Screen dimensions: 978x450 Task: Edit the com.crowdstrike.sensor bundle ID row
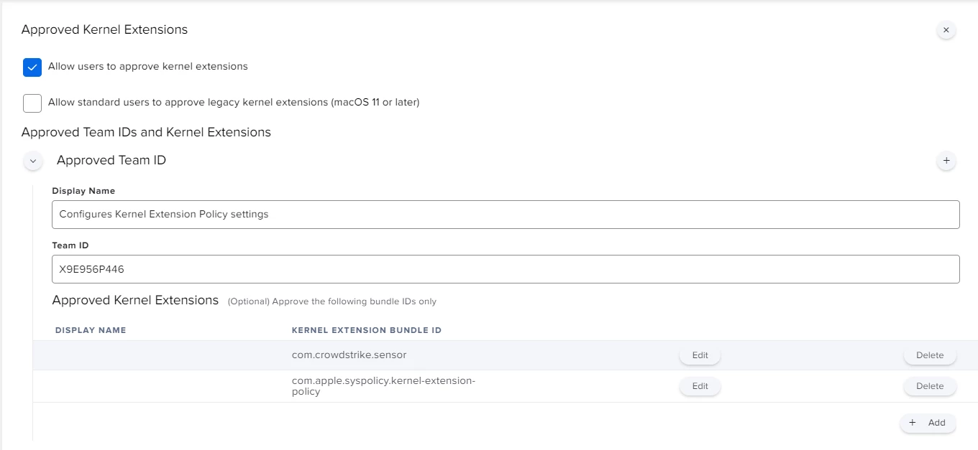tap(700, 355)
